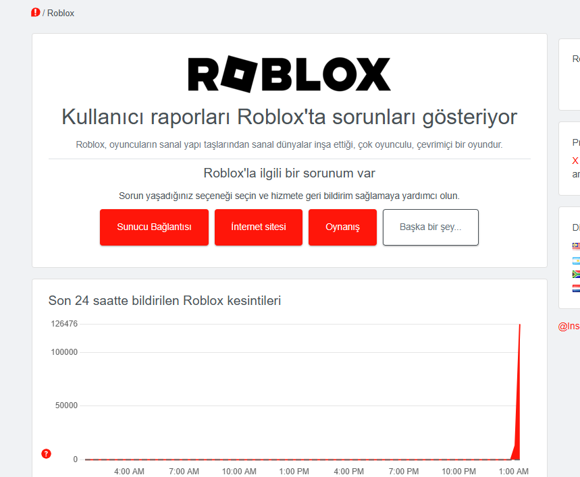
Task: Click the 10:00 AM axis label
Action: click(239, 472)
